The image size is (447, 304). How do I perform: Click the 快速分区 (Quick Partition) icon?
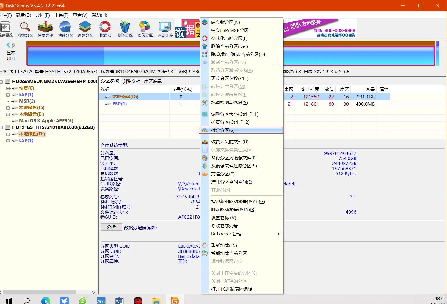[x=65, y=28]
